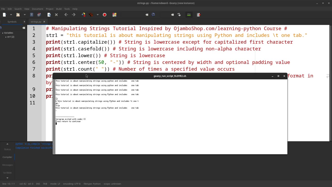Reload the current file from disk
332x187 pixels.
coord(49,15)
